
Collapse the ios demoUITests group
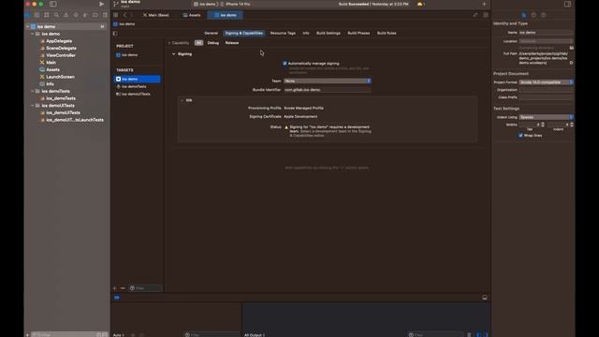click(33, 106)
